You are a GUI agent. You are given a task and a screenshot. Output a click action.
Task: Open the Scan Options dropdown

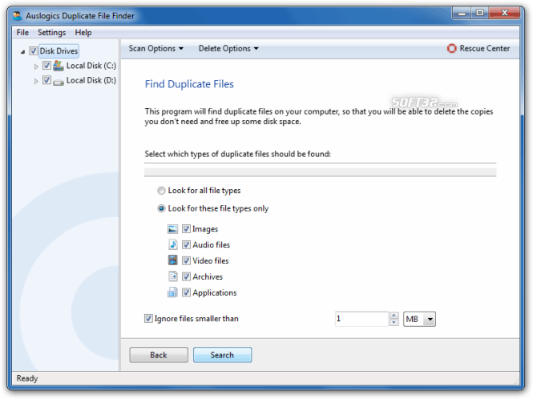[156, 49]
